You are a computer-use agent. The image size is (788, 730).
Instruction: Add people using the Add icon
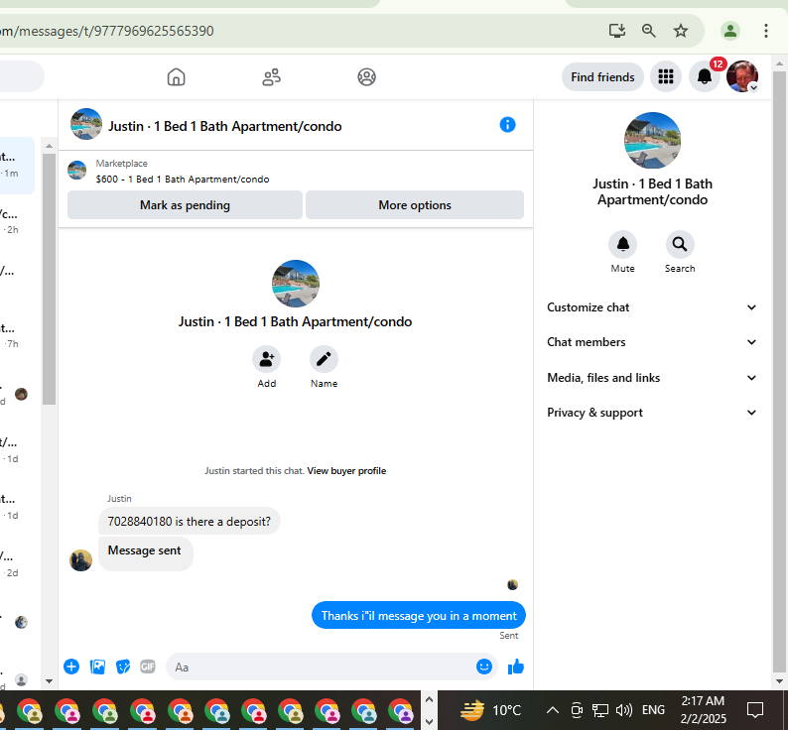point(266,359)
